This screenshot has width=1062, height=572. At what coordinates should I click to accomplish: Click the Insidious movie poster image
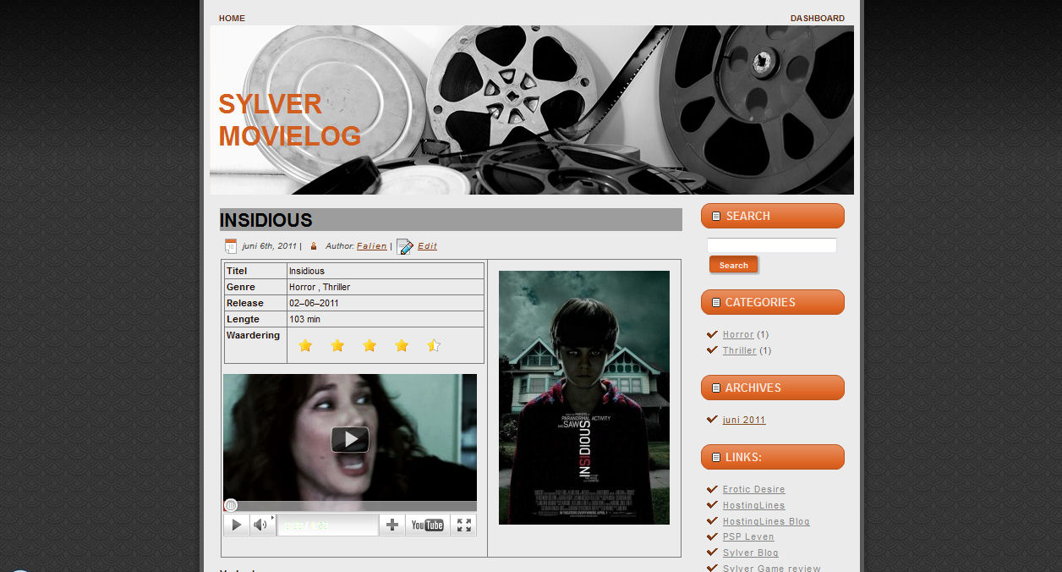[584, 398]
